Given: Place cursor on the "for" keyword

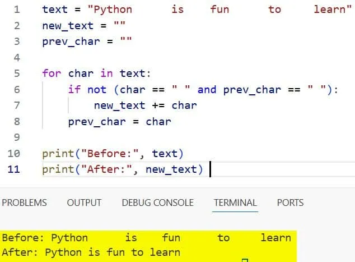Looking at the screenshot, I should point(52,73).
